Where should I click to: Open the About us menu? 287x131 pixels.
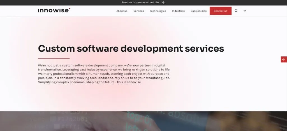[x=122, y=11]
